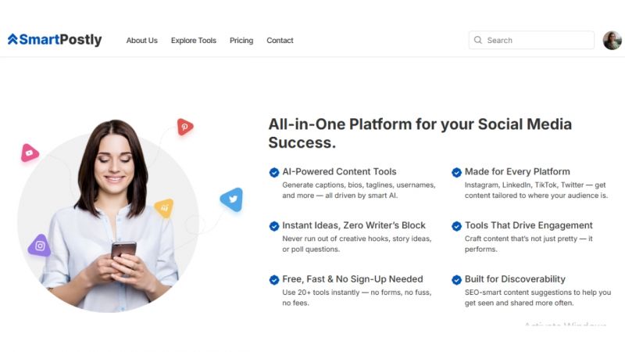This screenshot has width=625, height=352.
Task: Go to the Pricing page
Action: click(241, 41)
